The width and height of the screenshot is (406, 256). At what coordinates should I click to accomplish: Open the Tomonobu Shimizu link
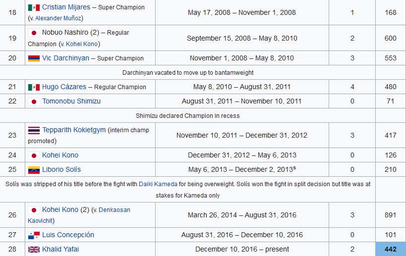pos(71,102)
